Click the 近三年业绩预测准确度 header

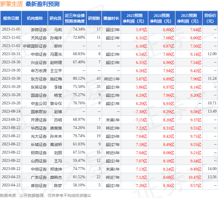coord(75,18)
